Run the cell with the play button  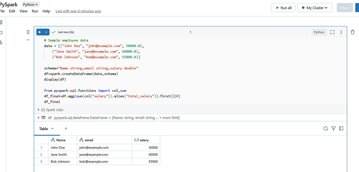click(x=40, y=32)
